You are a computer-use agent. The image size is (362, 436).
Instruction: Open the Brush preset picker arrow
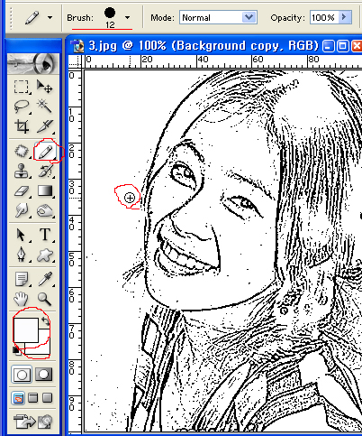(x=128, y=18)
